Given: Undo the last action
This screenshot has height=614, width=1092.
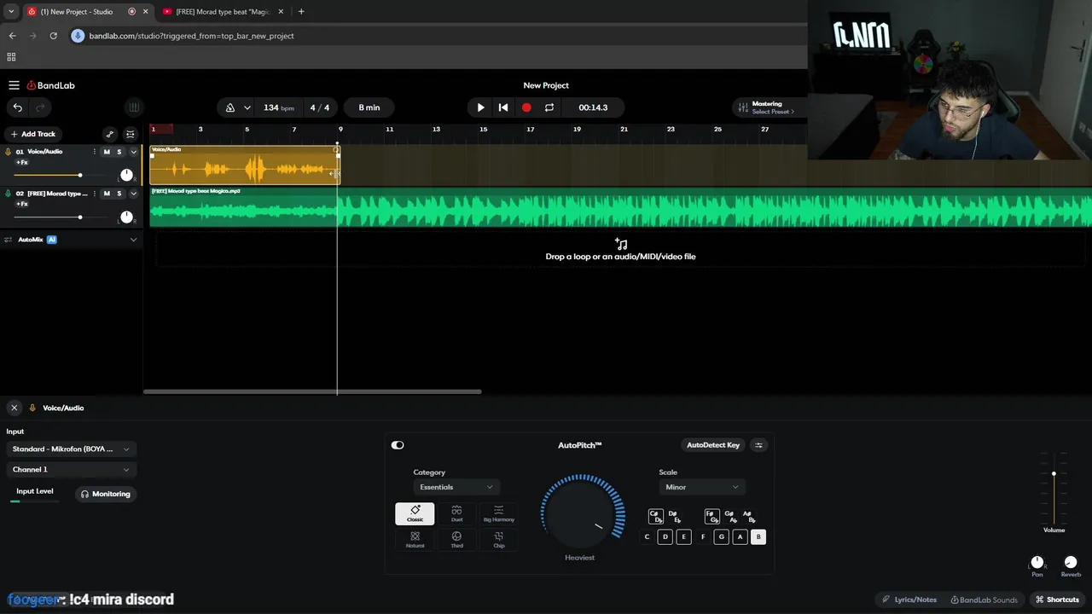Looking at the screenshot, I should click(x=17, y=107).
